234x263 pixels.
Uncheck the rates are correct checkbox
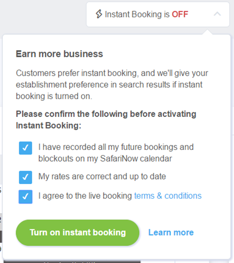click(x=26, y=177)
